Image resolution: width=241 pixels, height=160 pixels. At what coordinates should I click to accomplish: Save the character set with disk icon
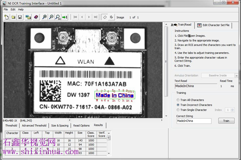point(20,17)
